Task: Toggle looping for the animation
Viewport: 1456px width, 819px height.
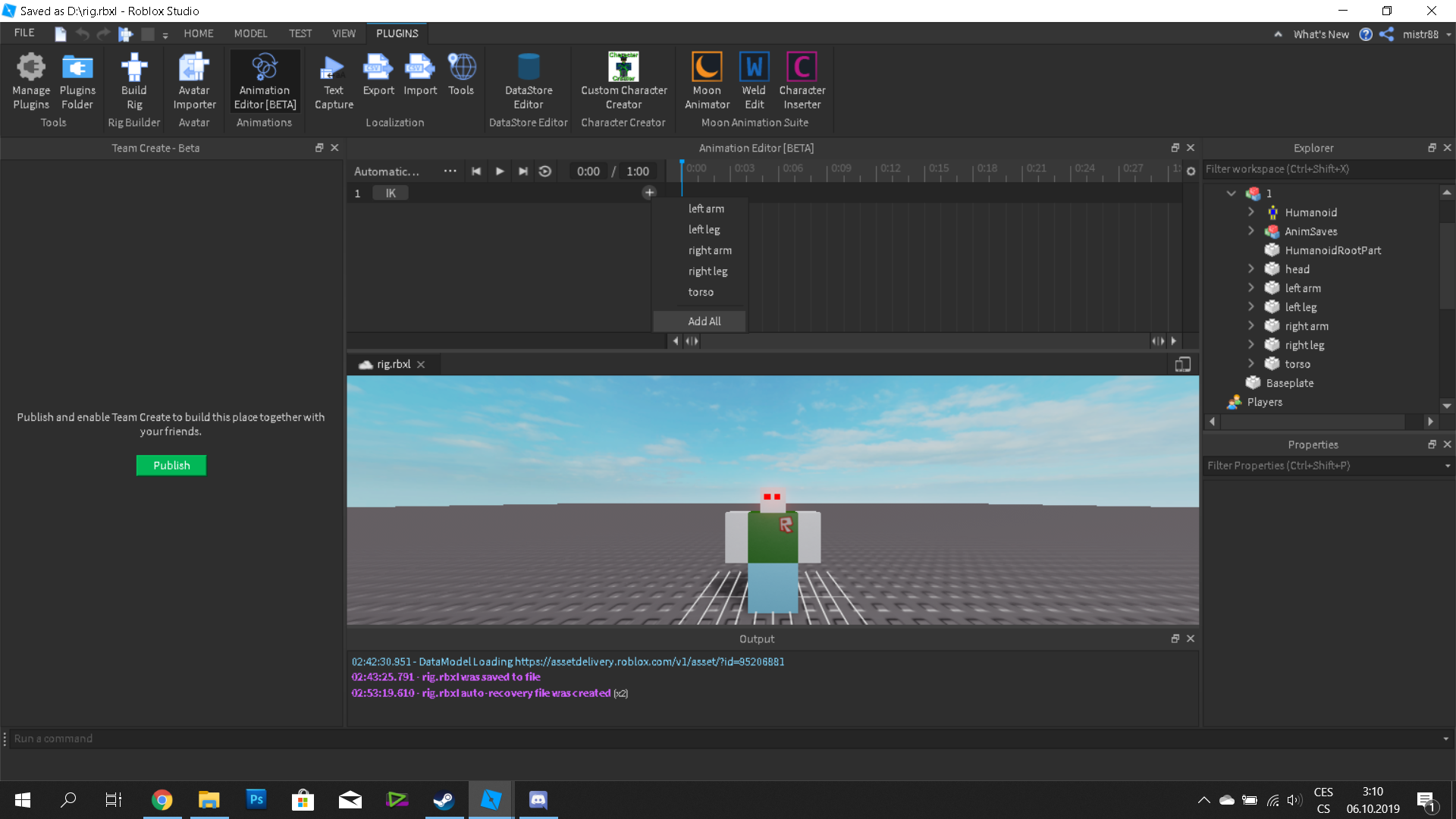Action: pos(545,171)
